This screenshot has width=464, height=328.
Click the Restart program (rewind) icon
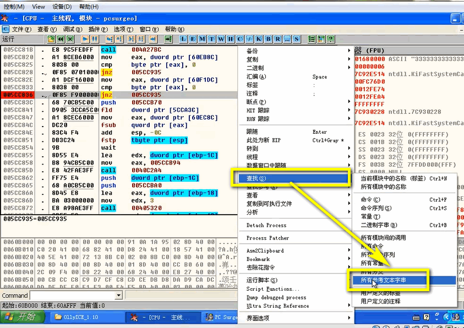pos(61,39)
